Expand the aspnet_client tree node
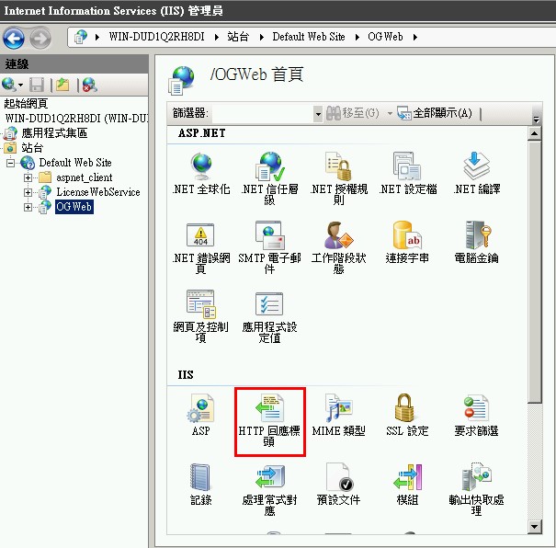The image size is (556, 548). pos(28,177)
